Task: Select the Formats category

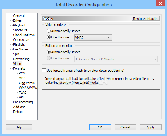Action: (x=19, y=68)
